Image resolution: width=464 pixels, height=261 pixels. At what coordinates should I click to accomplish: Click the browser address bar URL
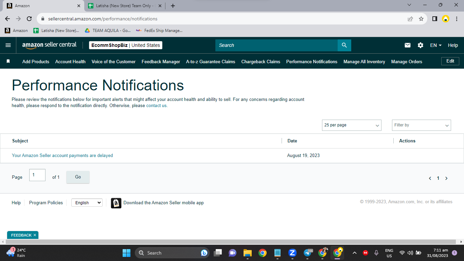[103, 19]
